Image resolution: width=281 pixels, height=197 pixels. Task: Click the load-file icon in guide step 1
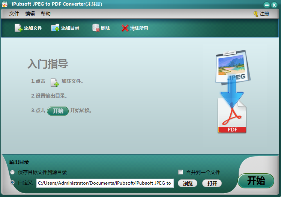(54, 83)
